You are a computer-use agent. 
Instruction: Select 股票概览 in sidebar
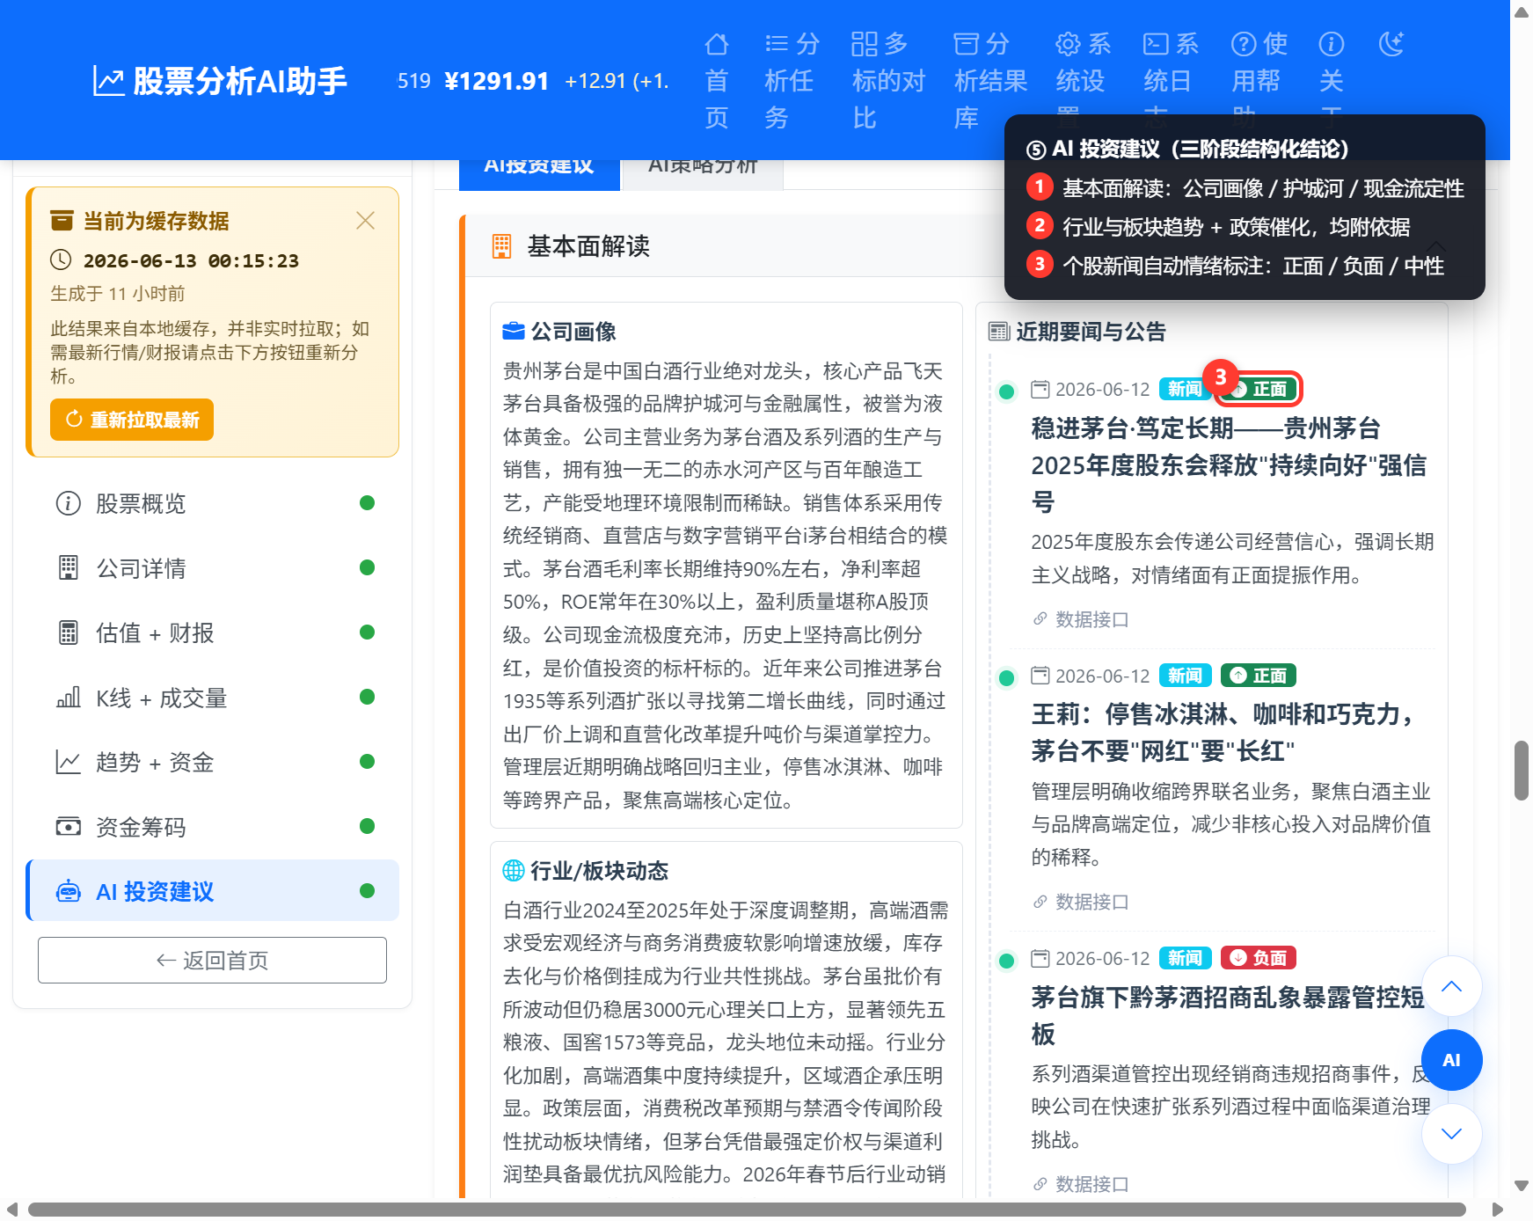coord(213,503)
